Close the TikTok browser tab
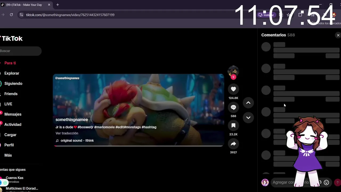The height and width of the screenshot is (192, 341). 49,5
